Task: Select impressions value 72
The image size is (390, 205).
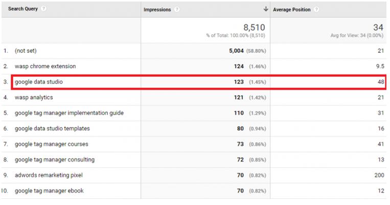Action: (x=240, y=160)
